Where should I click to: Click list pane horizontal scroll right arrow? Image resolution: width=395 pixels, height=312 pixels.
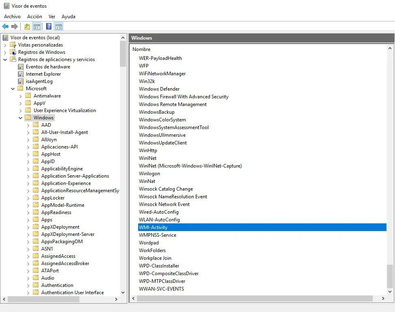pos(383,298)
